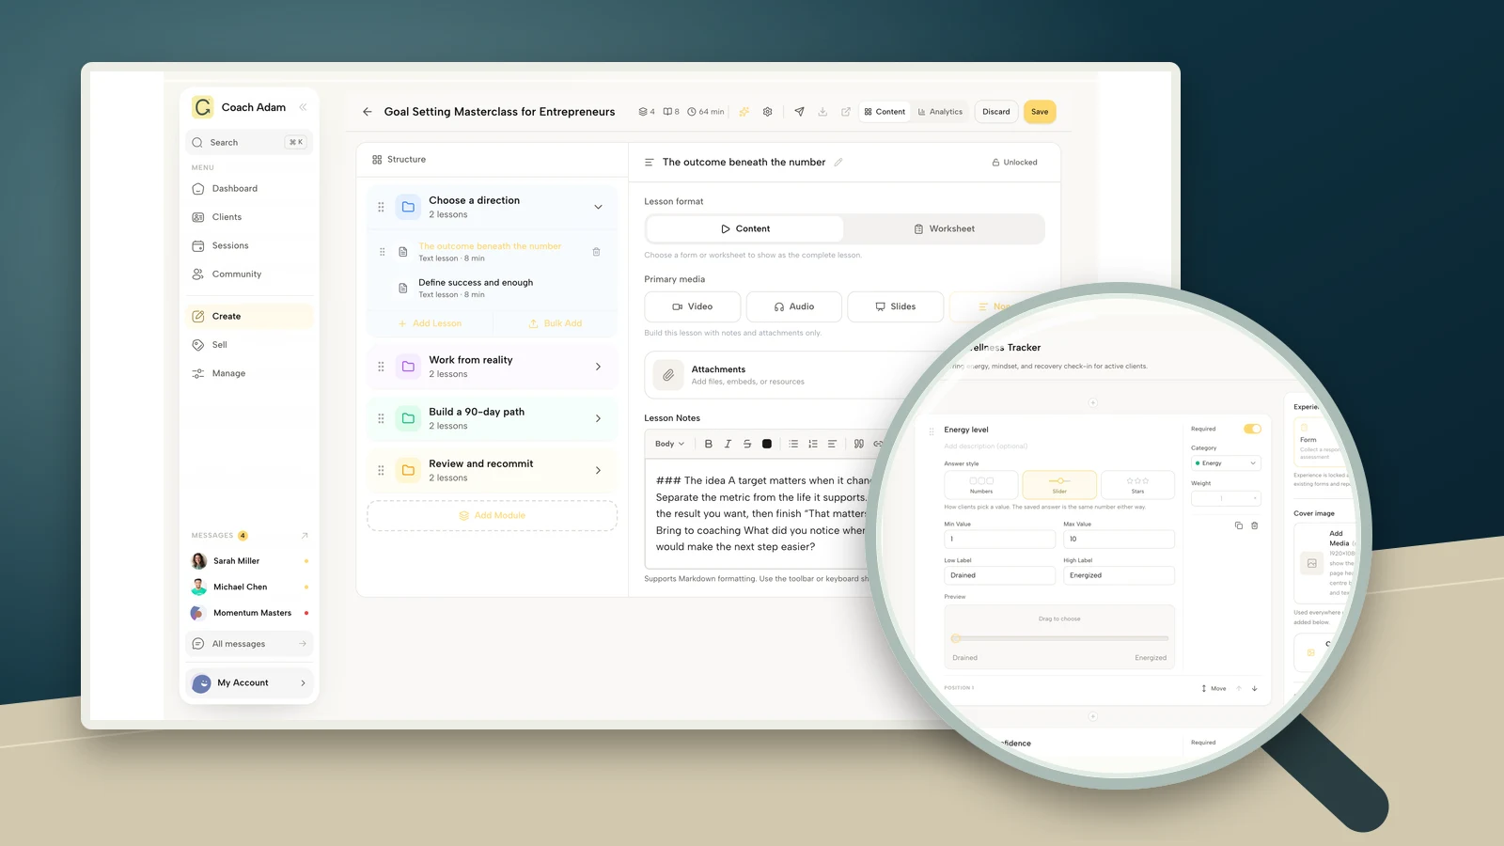The width and height of the screenshot is (1504, 846).
Task: Click the download icon in the course header
Action: coord(822,112)
